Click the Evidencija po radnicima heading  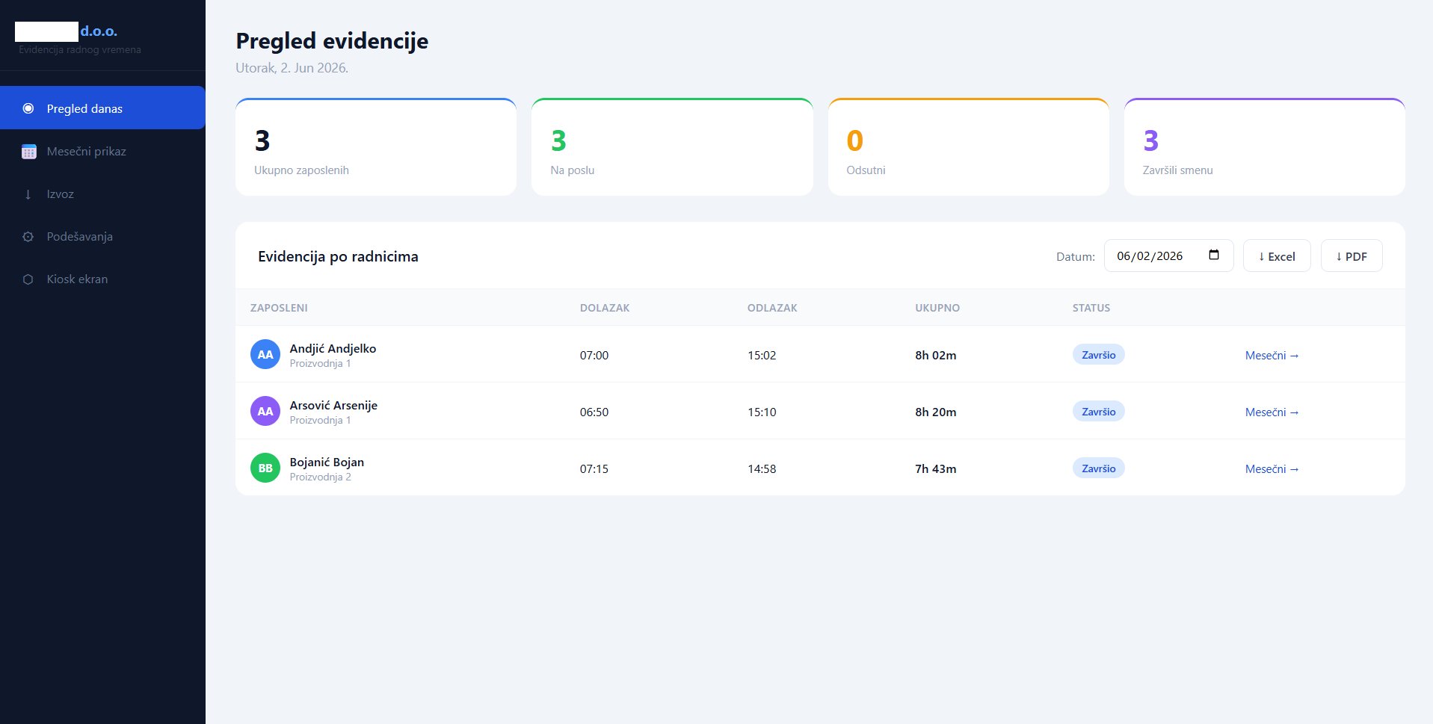[338, 256]
